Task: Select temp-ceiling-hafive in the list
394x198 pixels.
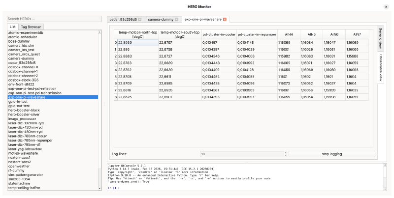Action: click(53, 188)
